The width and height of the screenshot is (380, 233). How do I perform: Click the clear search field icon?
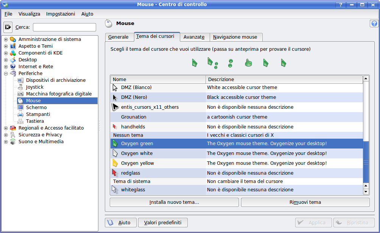pyautogui.click(x=8, y=27)
